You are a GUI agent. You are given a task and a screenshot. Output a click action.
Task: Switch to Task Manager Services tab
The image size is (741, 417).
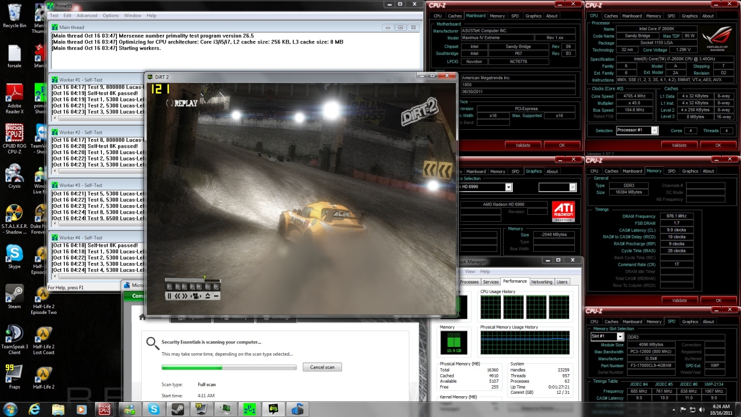(x=490, y=282)
